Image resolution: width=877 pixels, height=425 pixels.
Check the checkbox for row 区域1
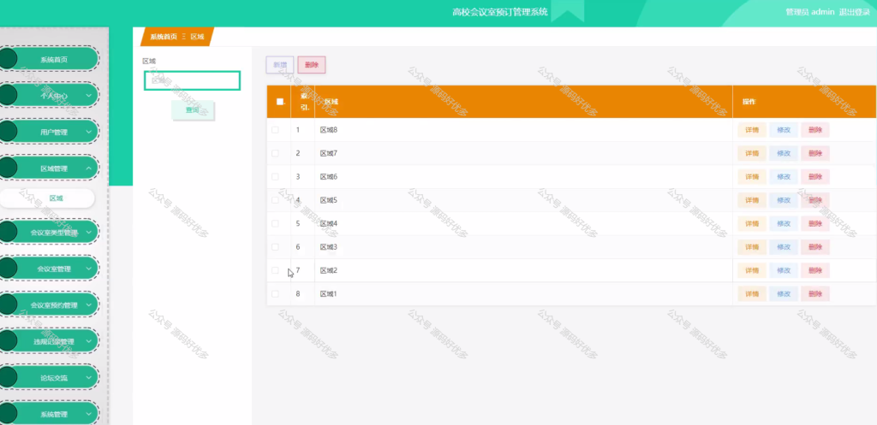275,294
